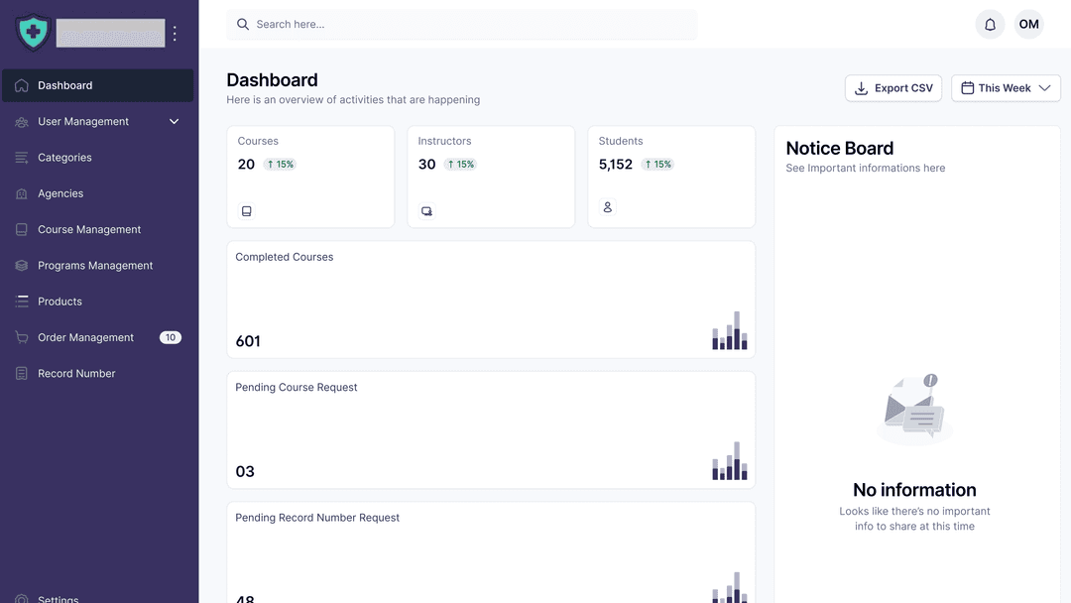
Task: Navigate to Programs Management
Action: [95, 266]
